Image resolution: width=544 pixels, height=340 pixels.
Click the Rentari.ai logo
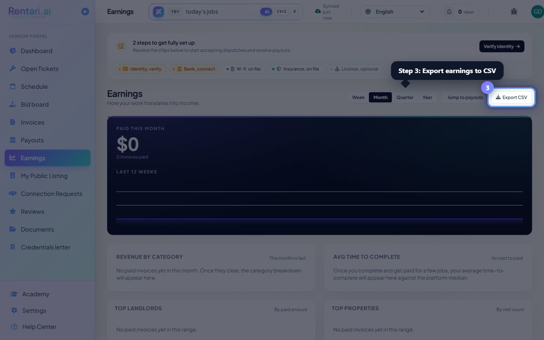(30, 11)
